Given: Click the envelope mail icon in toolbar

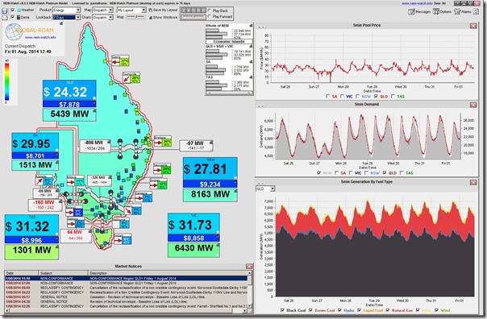Looking at the screenshot, I should 5,18.
